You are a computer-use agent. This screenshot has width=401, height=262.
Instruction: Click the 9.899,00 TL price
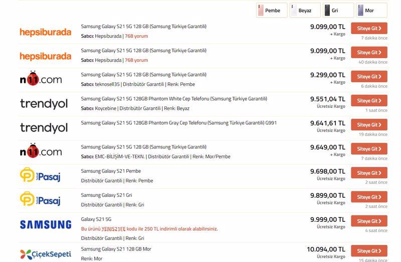click(x=328, y=195)
